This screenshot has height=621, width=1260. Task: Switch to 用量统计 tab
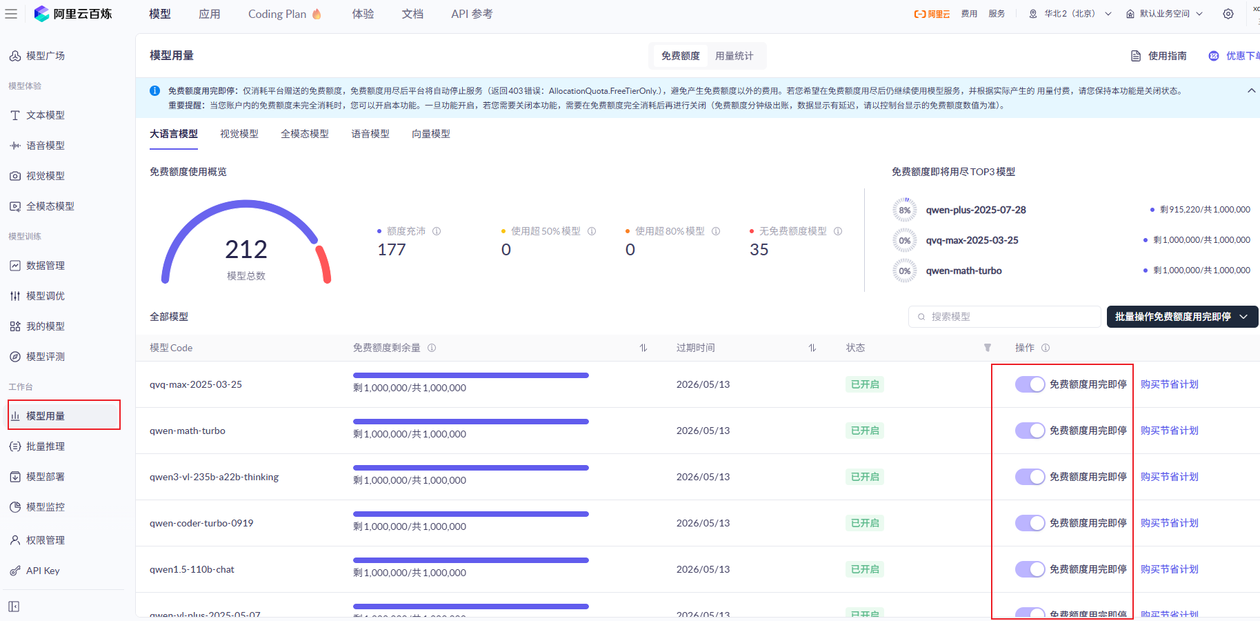pyautogui.click(x=734, y=56)
